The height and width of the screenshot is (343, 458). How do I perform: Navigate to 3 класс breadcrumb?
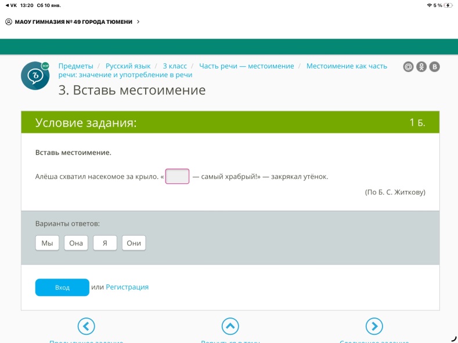click(175, 66)
